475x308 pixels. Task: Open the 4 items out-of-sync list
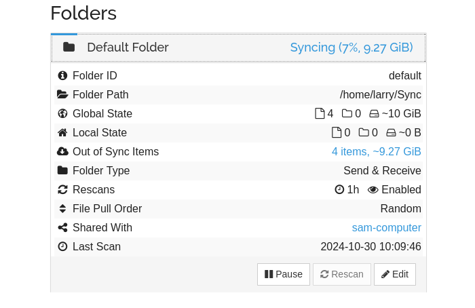click(376, 151)
